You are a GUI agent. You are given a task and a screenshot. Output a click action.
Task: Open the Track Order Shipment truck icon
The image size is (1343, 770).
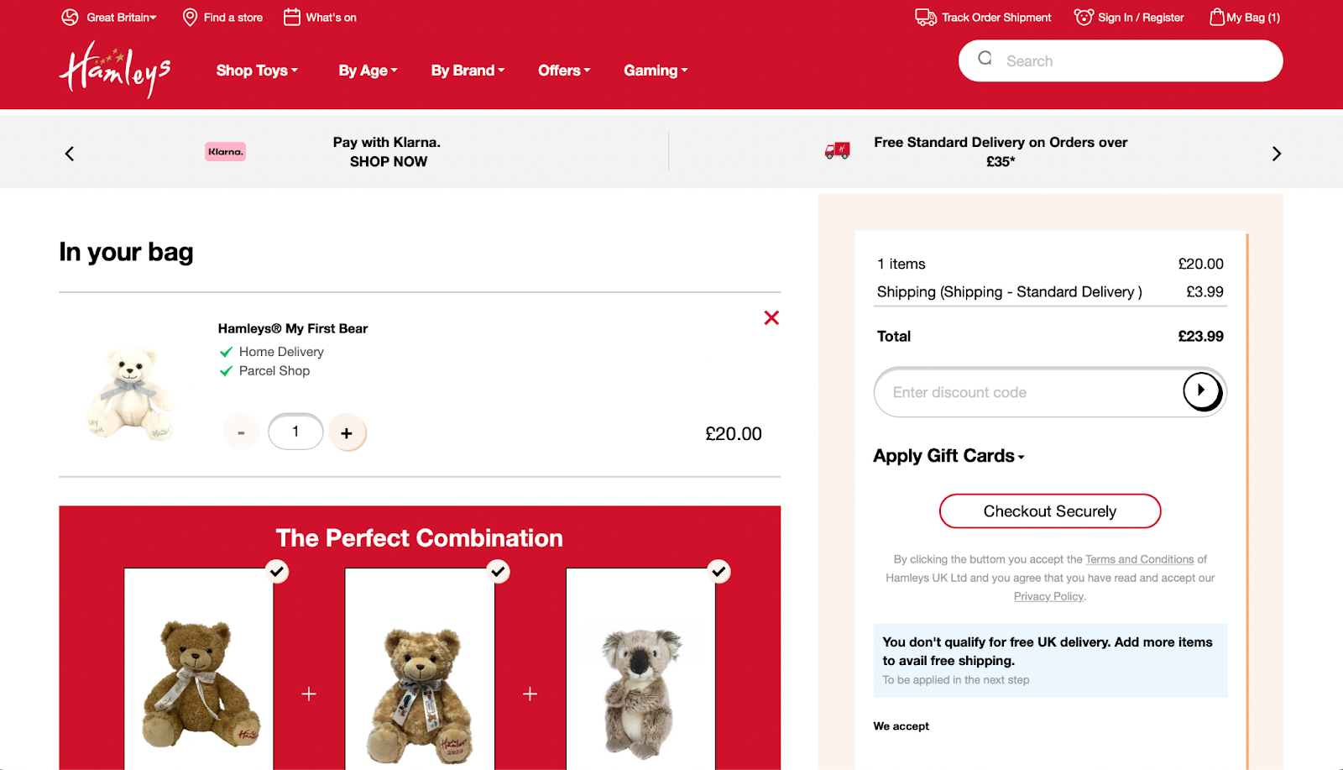pyautogui.click(x=924, y=17)
